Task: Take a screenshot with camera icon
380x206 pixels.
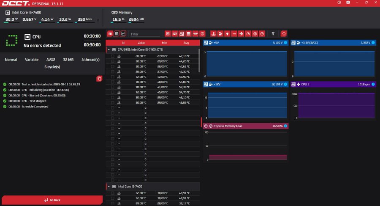Action: (348, 3)
